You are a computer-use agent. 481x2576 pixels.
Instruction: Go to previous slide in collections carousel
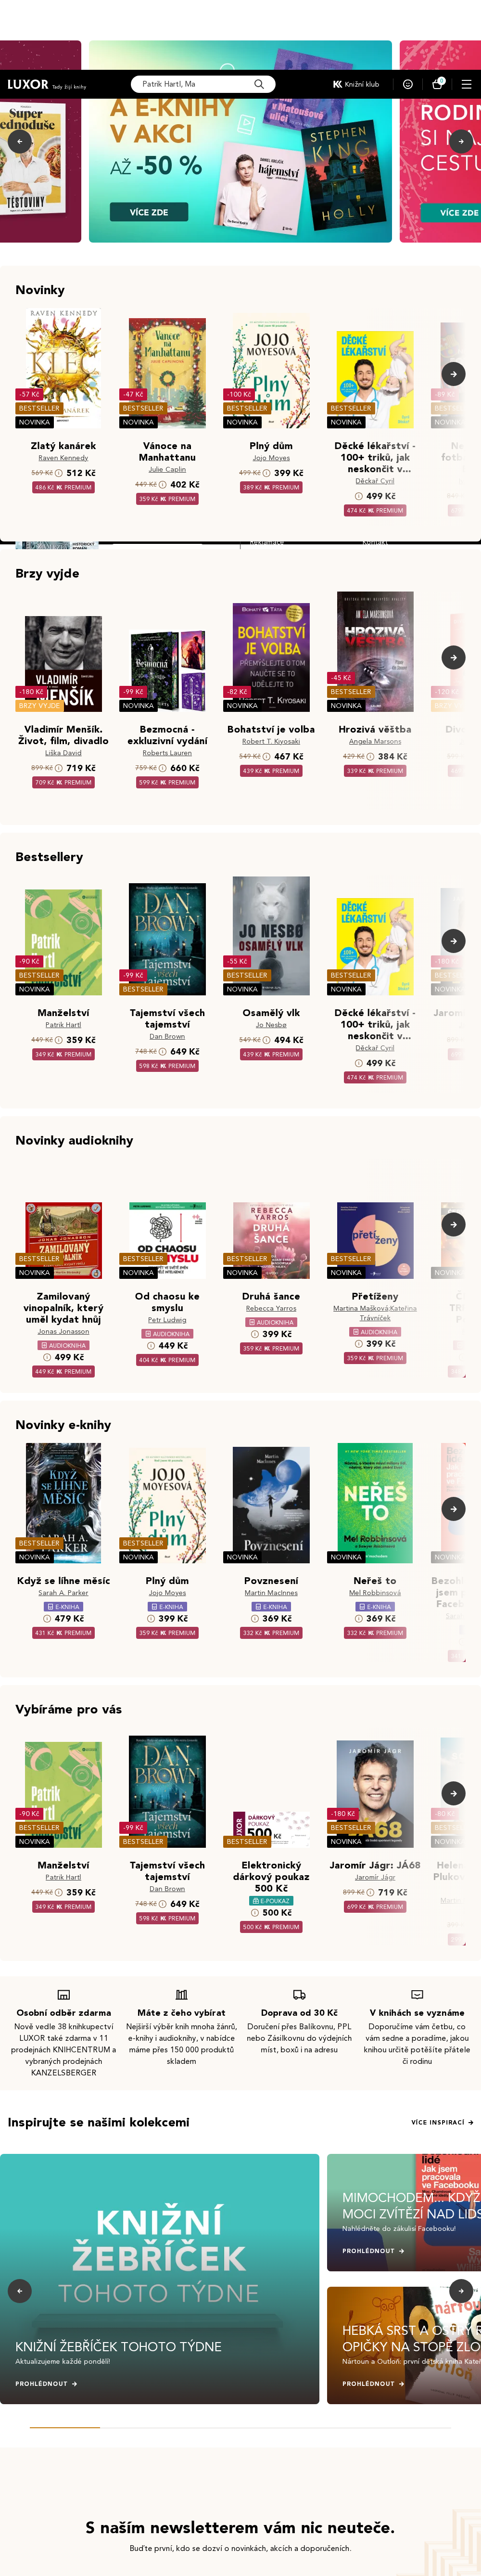click(x=20, y=2290)
